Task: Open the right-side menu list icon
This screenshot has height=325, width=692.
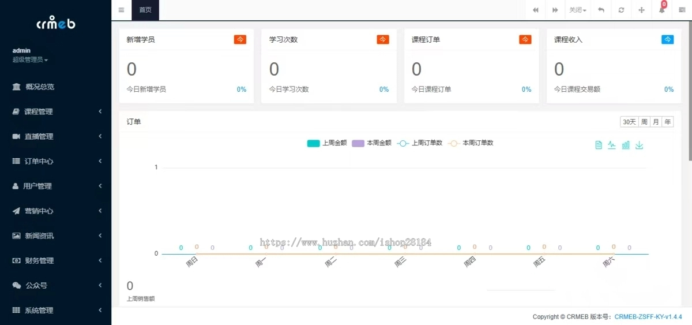Action: (x=682, y=10)
